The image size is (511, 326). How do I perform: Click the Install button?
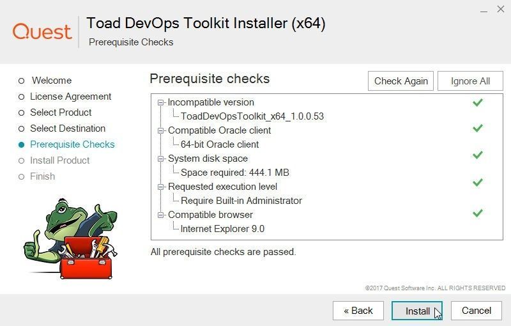click(417, 311)
